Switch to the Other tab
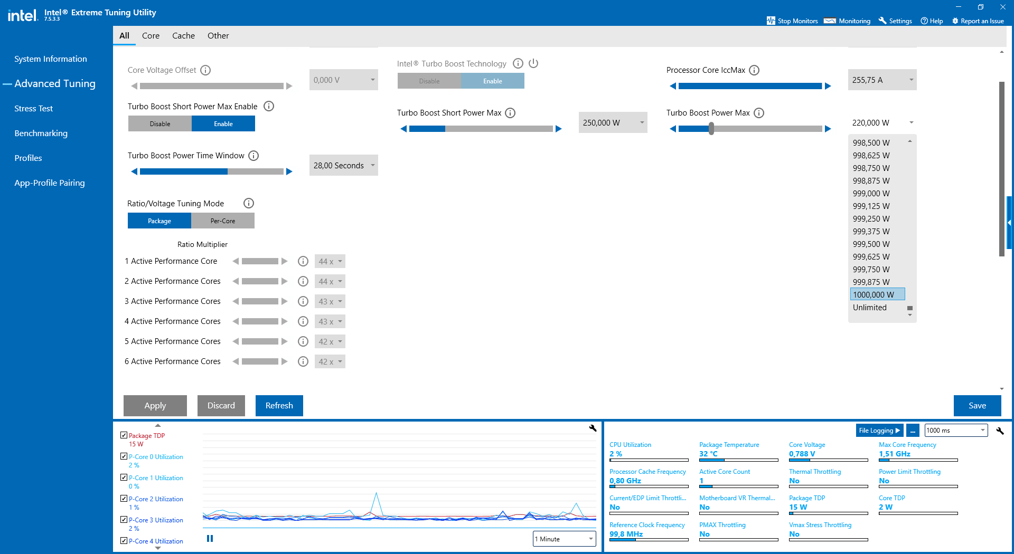This screenshot has width=1014, height=554. click(x=218, y=36)
